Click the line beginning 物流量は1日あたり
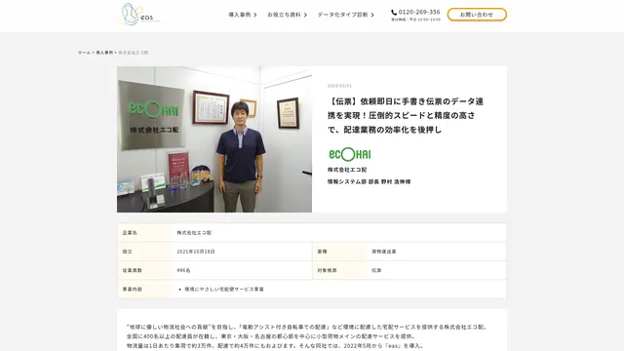 [x=275, y=346]
